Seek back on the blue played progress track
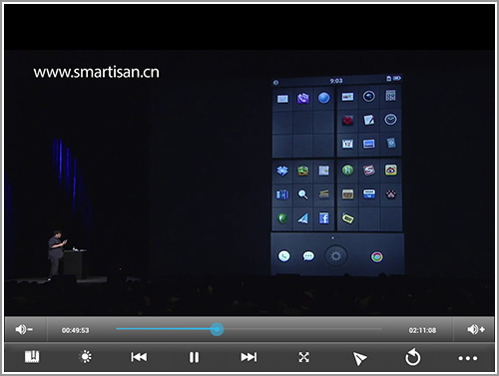 coord(163,329)
